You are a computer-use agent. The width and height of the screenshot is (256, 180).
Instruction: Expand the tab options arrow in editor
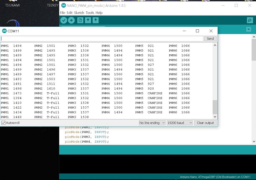tap(249, 29)
